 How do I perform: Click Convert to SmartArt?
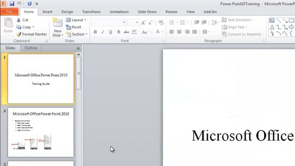pyautogui.click(x=243, y=34)
